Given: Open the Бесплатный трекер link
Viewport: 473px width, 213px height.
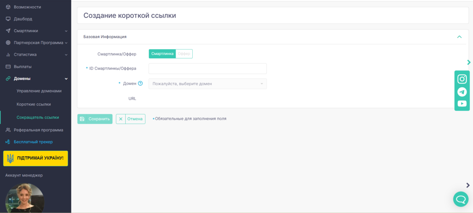Looking at the screenshot, I should click(x=33, y=142).
